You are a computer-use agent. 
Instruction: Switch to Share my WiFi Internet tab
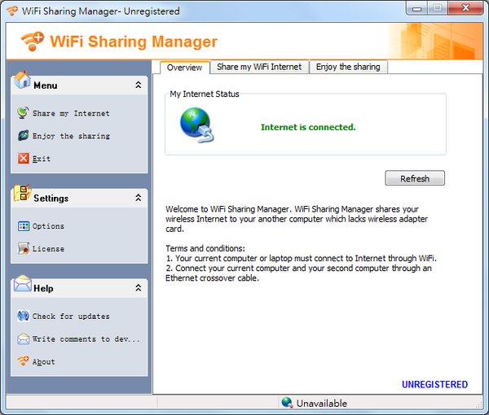click(259, 67)
